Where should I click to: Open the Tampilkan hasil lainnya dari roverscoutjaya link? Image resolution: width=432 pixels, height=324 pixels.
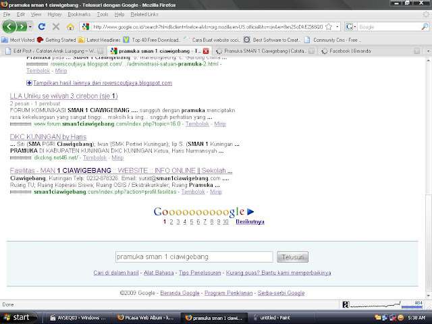(x=103, y=82)
